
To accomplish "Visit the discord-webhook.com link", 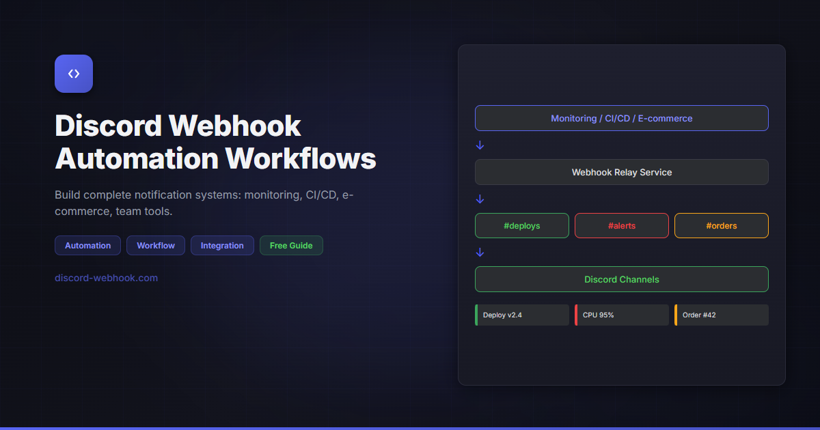I will (106, 278).
